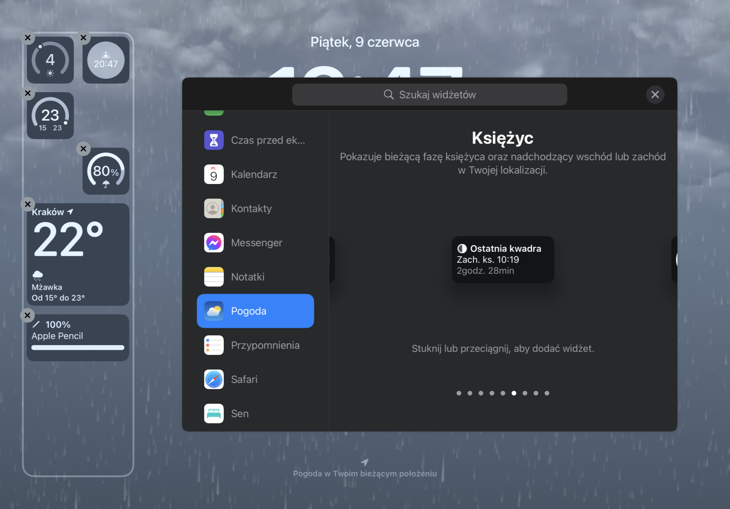Delete the 80% rain chance widget
This screenshot has width=730, height=509.
[x=83, y=149]
